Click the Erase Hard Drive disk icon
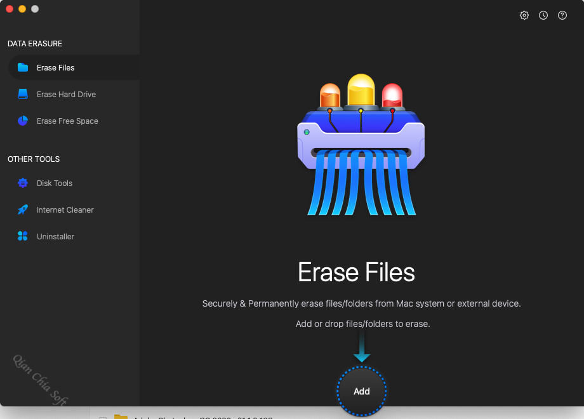 point(23,94)
